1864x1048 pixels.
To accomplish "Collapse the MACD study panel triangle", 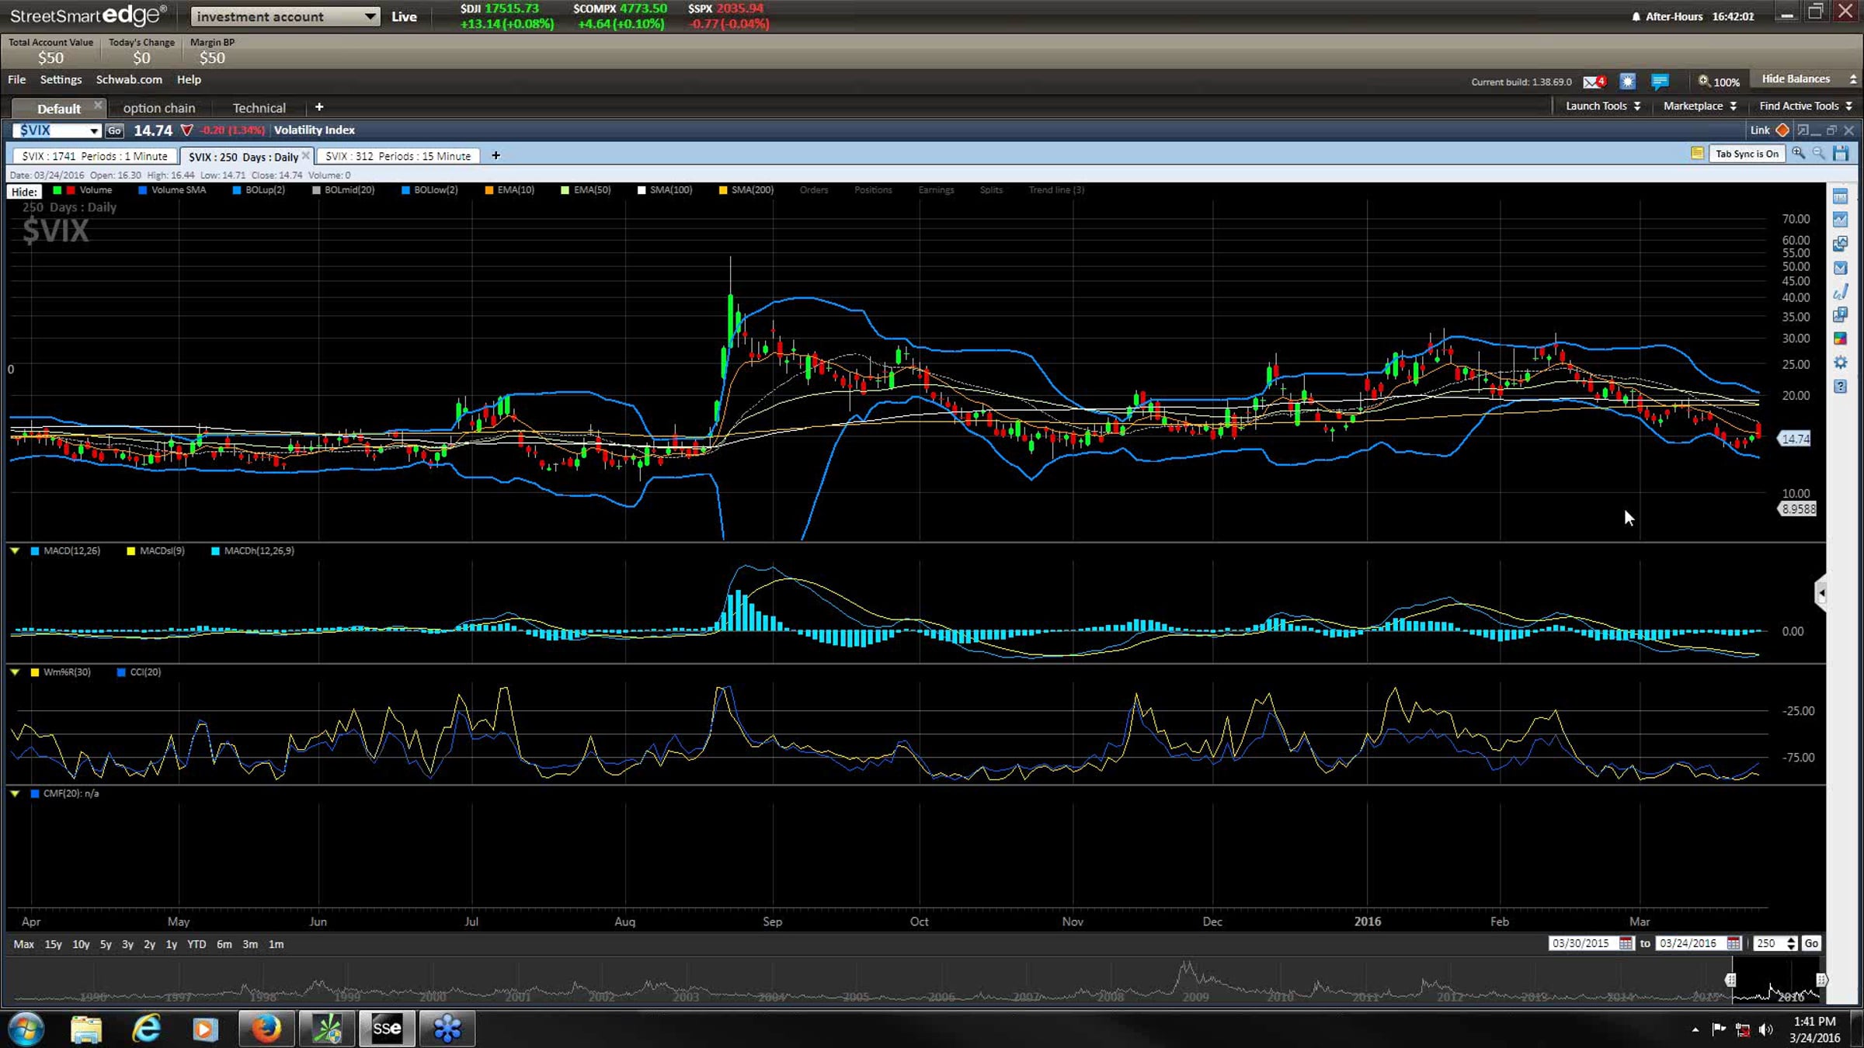I will 15,550.
